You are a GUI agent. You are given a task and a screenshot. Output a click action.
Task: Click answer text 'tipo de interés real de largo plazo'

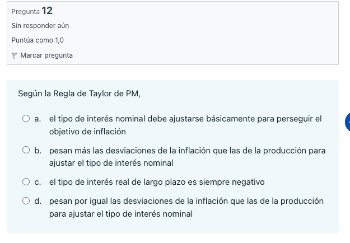click(x=156, y=182)
